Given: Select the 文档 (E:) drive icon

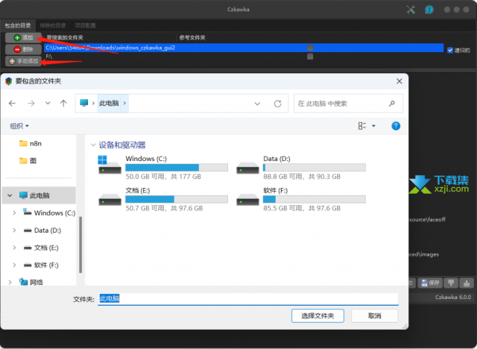Looking at the screenshot, I should [110, 200].
